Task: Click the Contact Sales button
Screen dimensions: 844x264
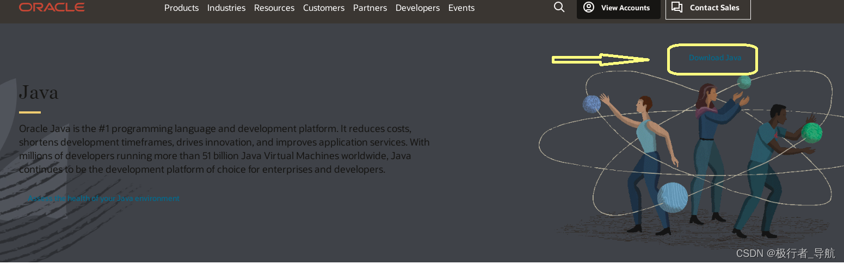Action: (708, 8)
